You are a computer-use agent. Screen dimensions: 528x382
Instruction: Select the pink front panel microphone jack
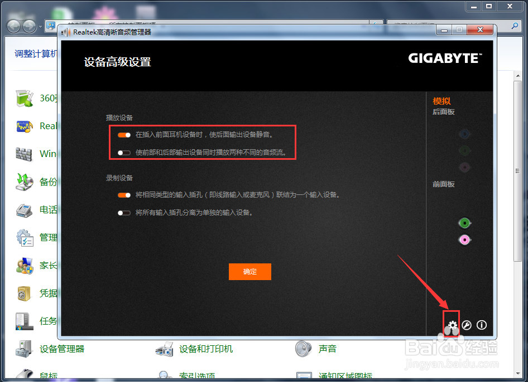point(465,240)
